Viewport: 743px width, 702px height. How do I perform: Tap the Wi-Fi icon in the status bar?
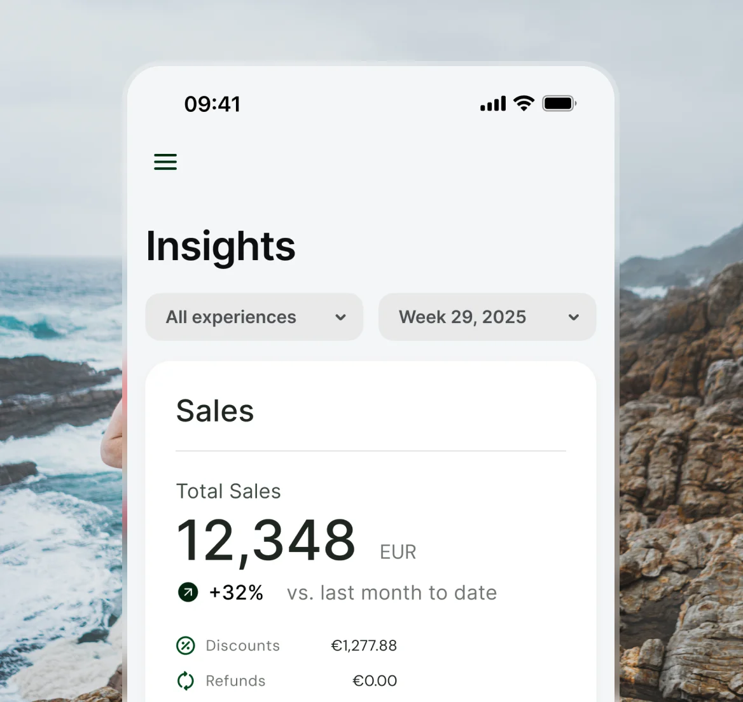point(523,102)
